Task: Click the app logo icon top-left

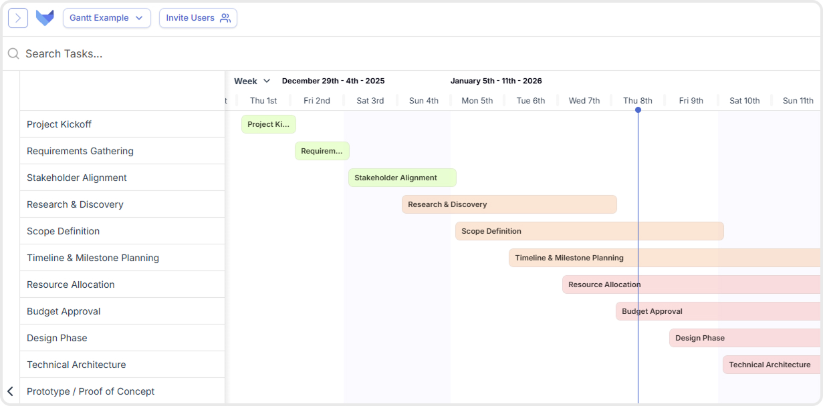Action: [x=44, y=18]
